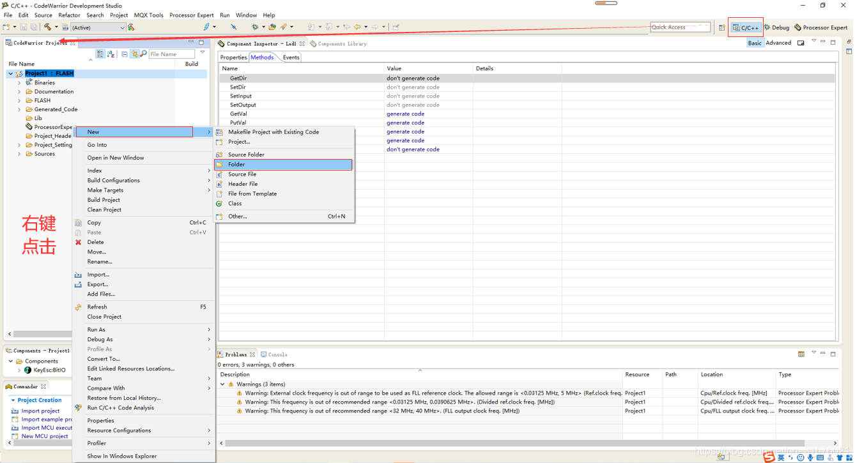The width and height of the screenshot is (855, 463).
Task: Select the Advanced view toggle
Action: point(778,43)
